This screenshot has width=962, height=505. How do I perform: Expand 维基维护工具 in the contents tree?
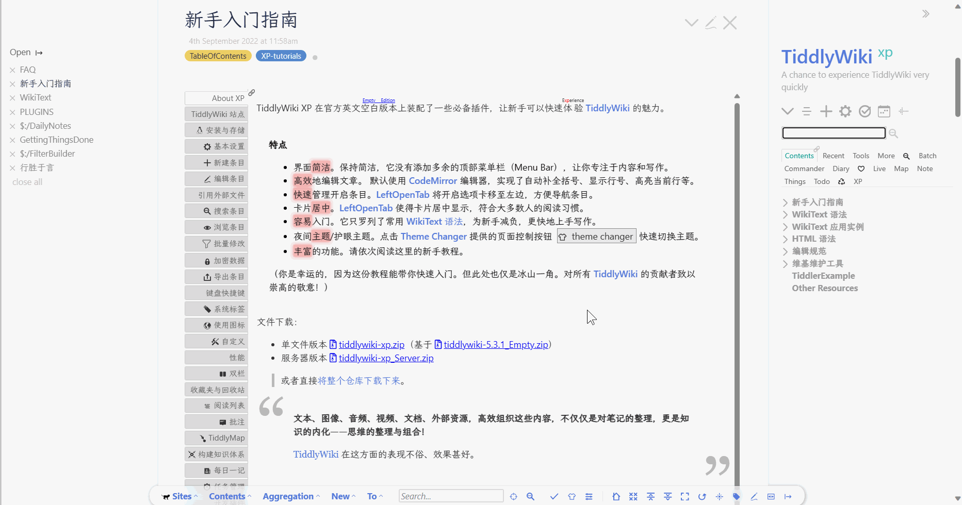pyautogui.click(x=785, y=264)
